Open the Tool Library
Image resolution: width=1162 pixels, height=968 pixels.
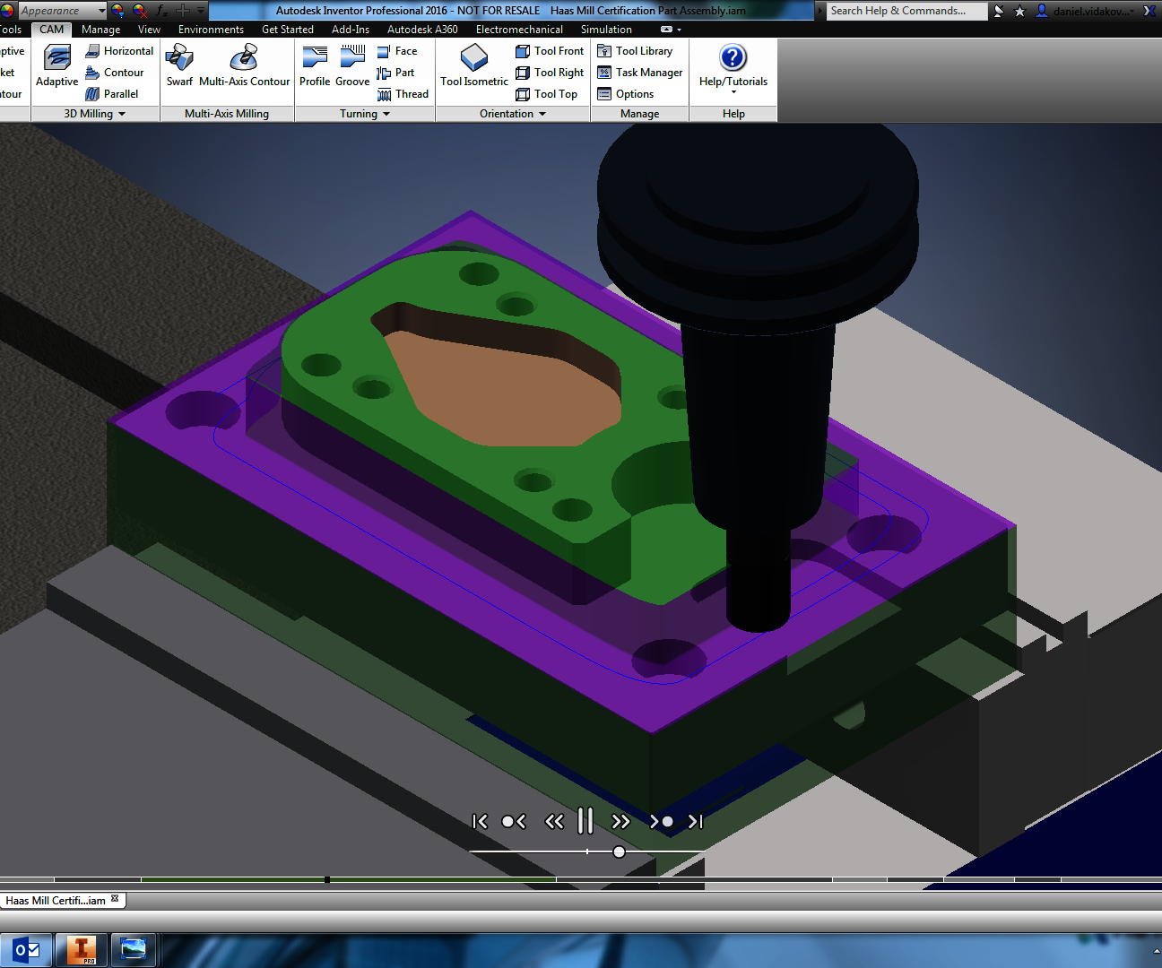[638, 50]
